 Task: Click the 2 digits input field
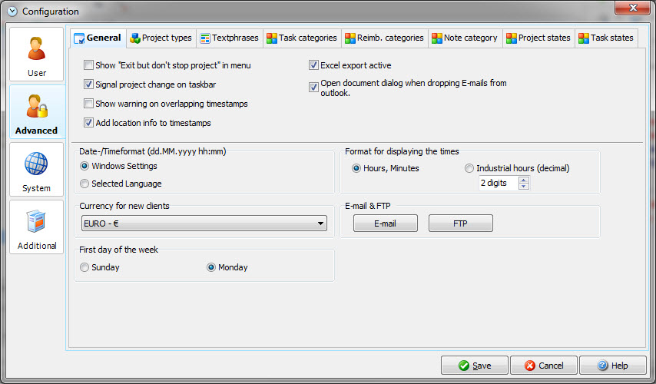[x=497, y=183]
